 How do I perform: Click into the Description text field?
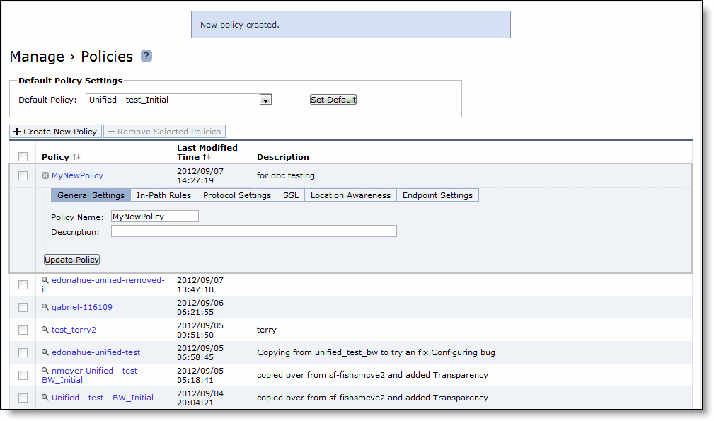coord(253,231)
